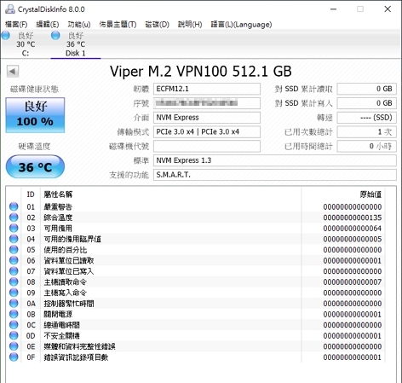Open the 檔案(F) menu
The width and height of the screenshot is (402, 383).
16,25
